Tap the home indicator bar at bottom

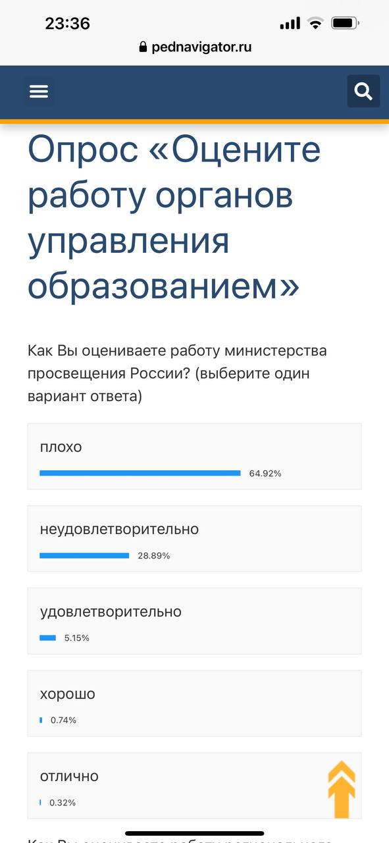point(194,834)
